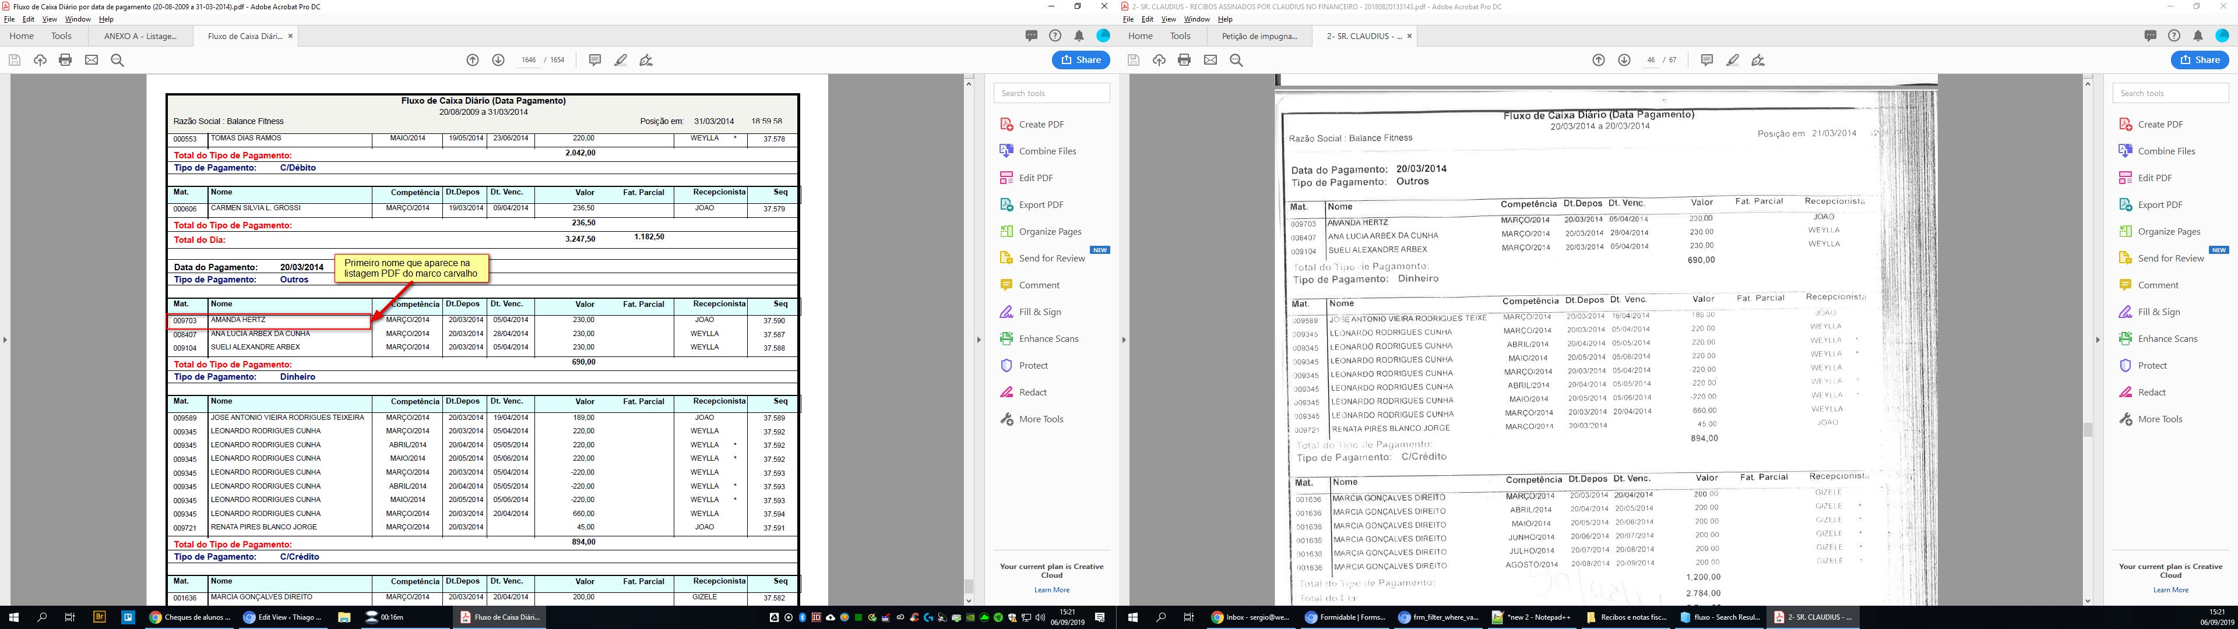
Task: Select the highlight text tool in left window
Action: [621, 60]
